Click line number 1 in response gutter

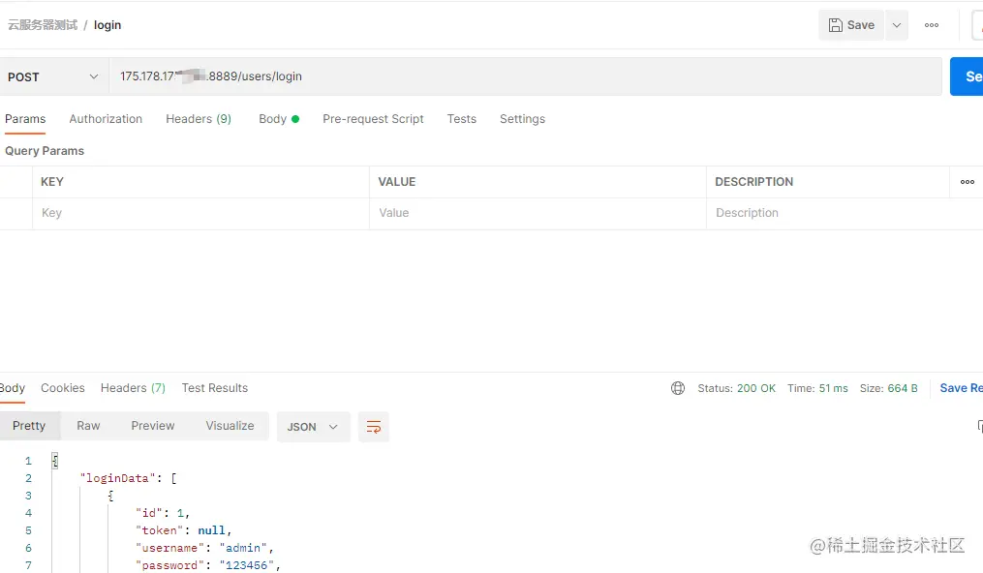(x=28, y=461)
